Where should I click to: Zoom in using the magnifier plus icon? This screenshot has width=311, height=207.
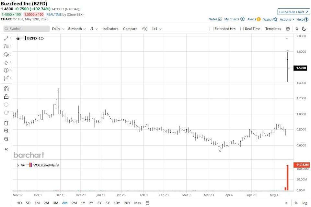tap(6, 131)
